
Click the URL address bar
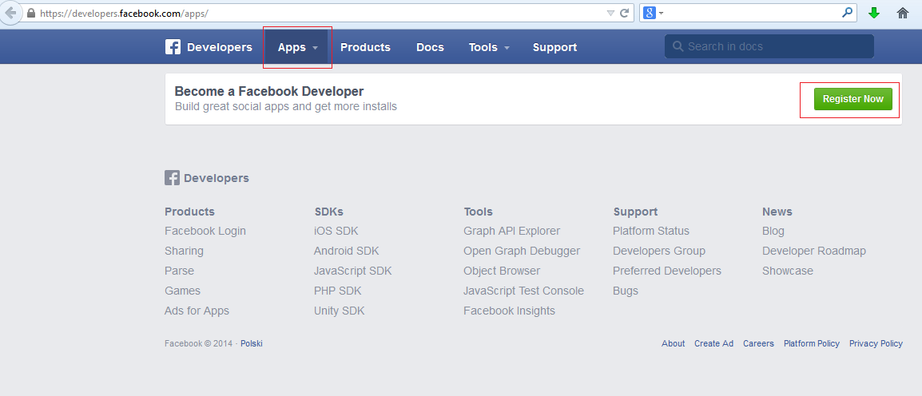point(324,12)
